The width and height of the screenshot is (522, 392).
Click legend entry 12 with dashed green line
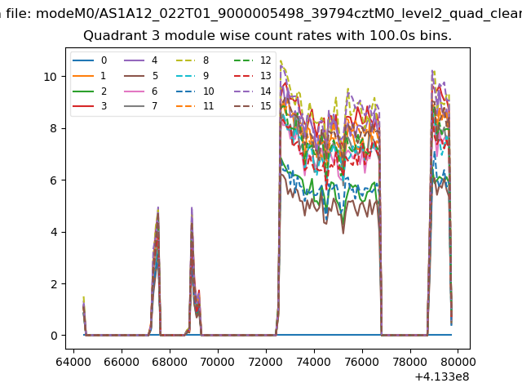(253, 60)
